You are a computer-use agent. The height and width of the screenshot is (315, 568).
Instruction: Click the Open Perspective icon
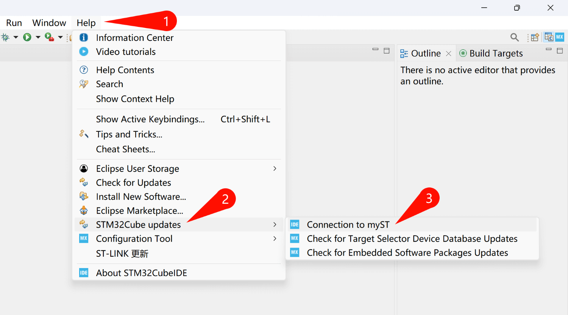535,37
